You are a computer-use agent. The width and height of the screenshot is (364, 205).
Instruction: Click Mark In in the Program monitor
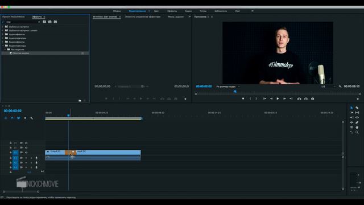(x=250, y=99)
